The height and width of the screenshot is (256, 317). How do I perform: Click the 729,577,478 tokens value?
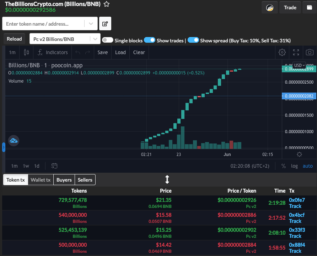[x=72, y=200]
